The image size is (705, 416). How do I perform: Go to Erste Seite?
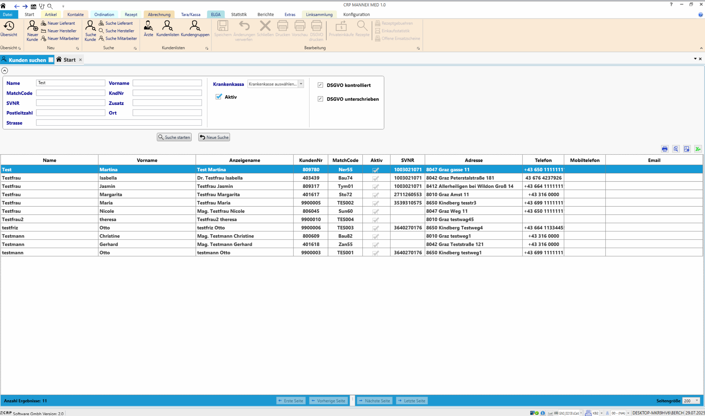coord(291,401)
